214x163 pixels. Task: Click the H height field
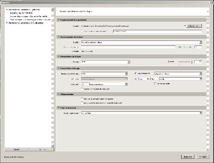pyautogui.click(x=154, y=79)
